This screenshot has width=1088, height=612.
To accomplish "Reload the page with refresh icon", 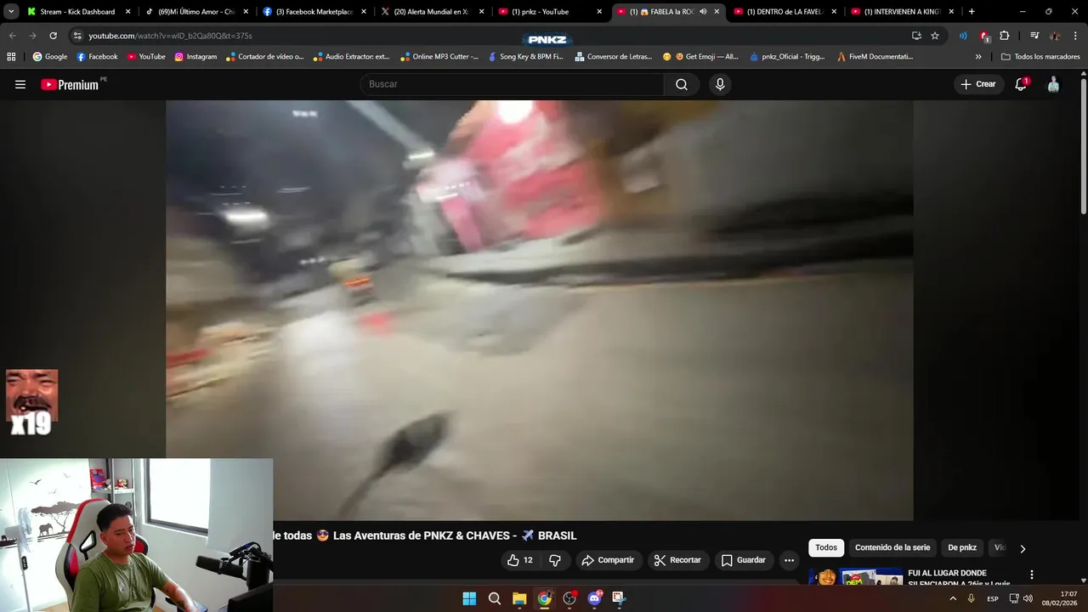I will 53,36.
